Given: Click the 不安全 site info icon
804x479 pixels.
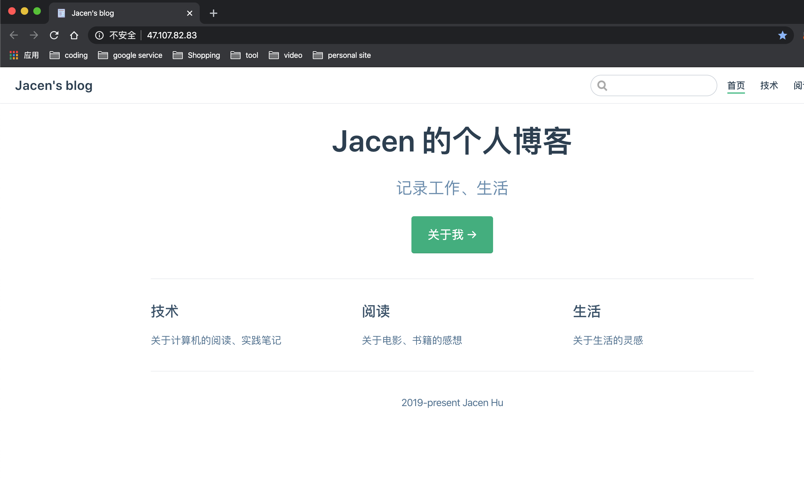Looking at the screenshot, I should 99,35.
